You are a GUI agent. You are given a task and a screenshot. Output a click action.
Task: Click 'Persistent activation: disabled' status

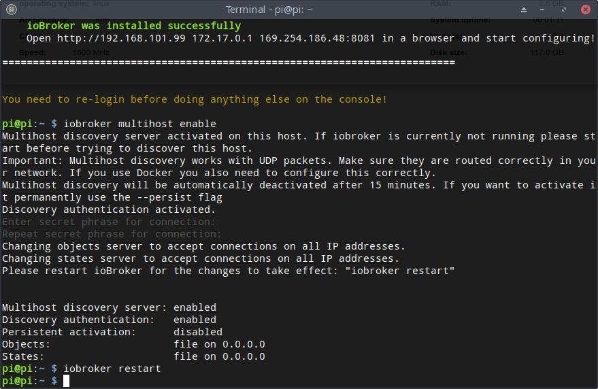112,332
